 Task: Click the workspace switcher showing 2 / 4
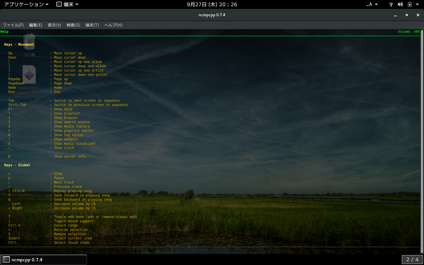click(x=412, y=260)
